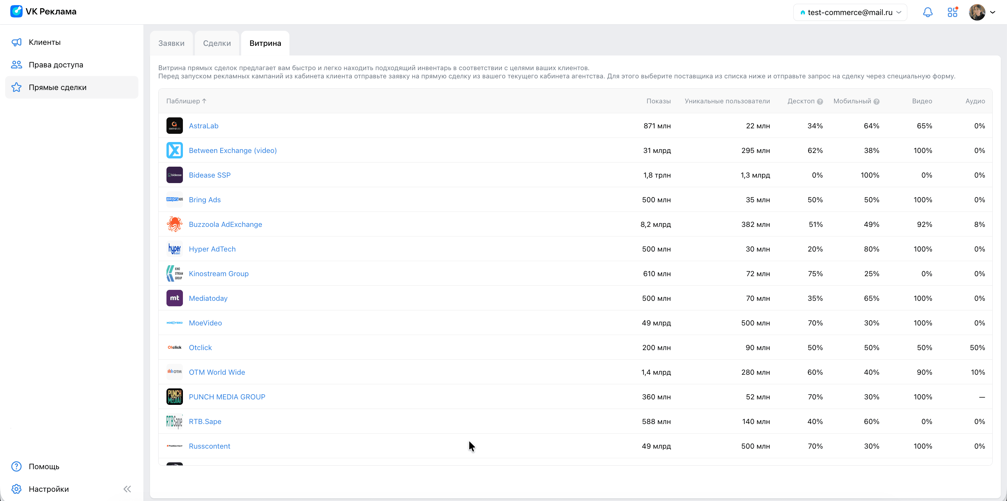The image size is (1007, 501).
Task: Click the Hyper AdTech logo
Action: point(174,249)
